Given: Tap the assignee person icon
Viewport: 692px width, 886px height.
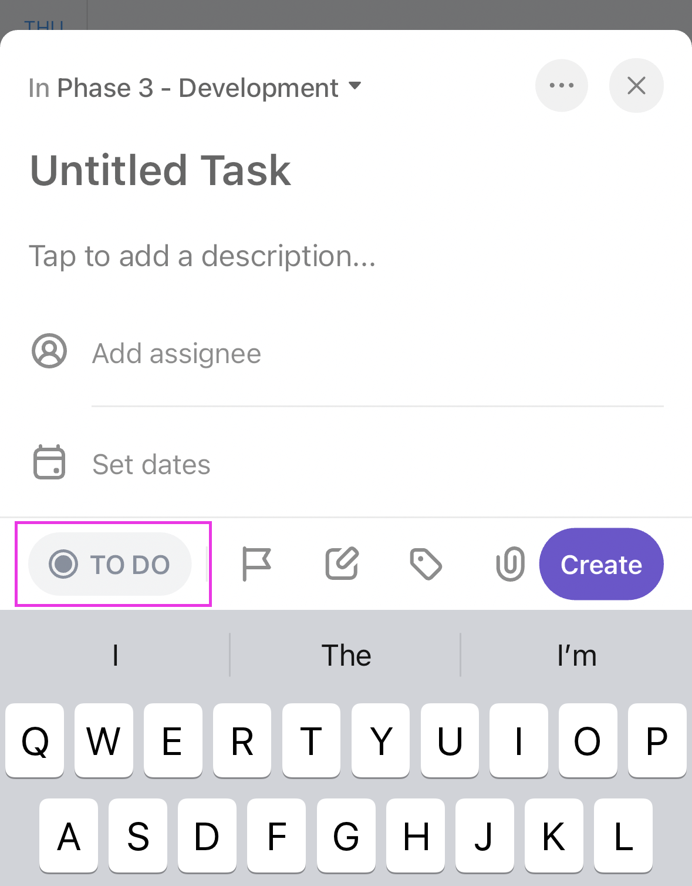Looking at the screenshot, I should point(49,351).
